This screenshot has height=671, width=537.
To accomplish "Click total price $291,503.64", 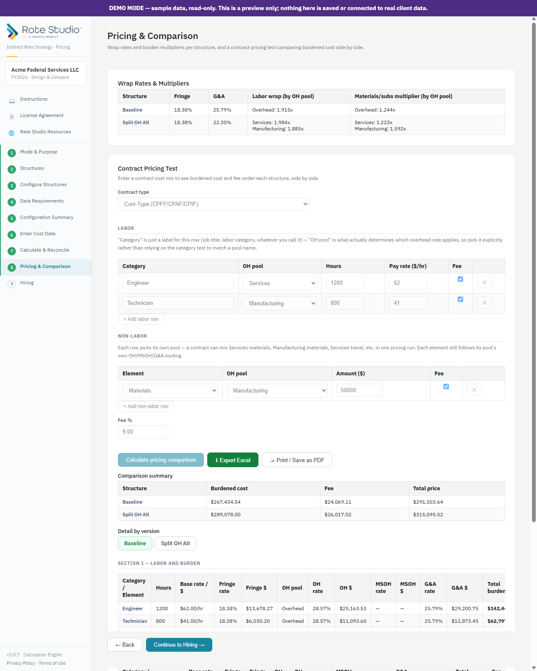I will coord(428,502).
